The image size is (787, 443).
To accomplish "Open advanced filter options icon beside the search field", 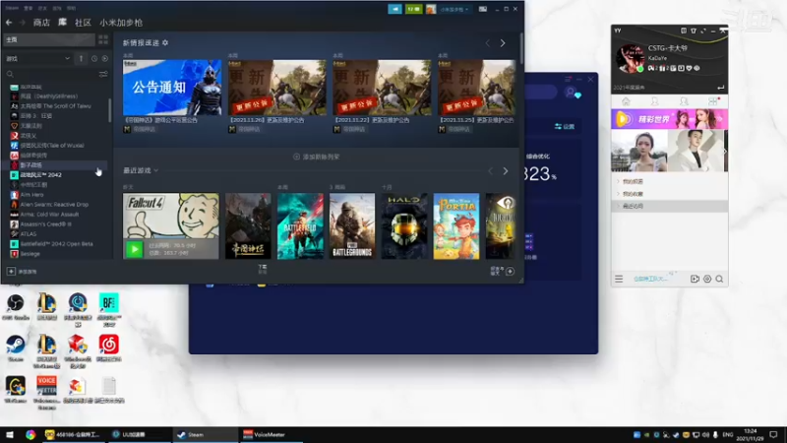I will [103, 75].
